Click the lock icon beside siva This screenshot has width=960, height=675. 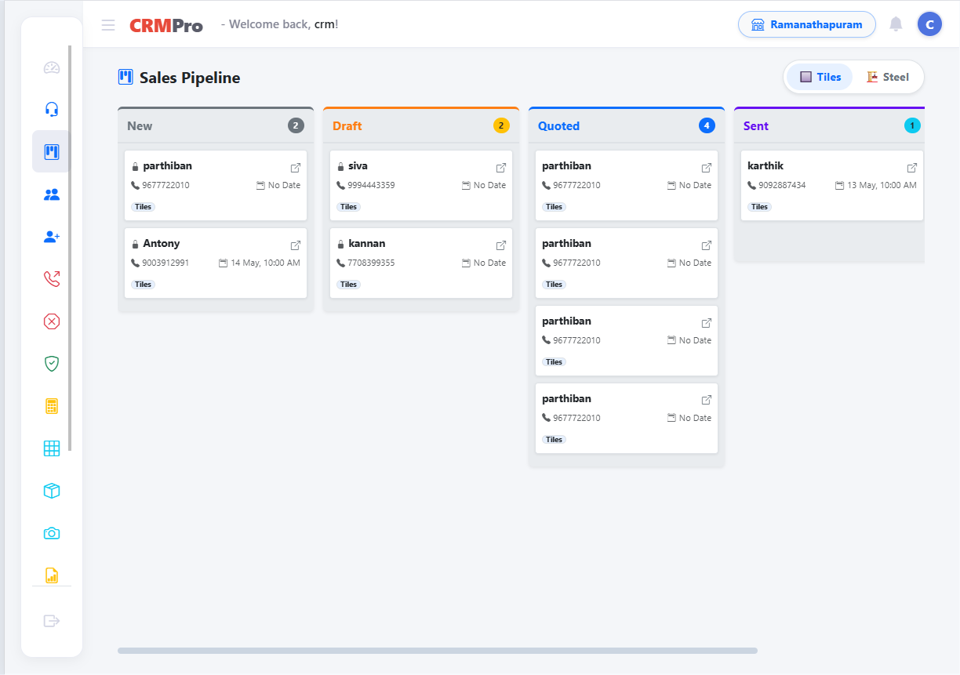pyautogui.click(x=340, y=167)
